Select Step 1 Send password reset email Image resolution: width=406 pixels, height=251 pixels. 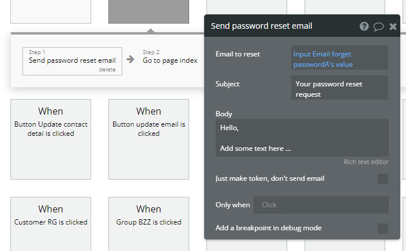point(72,60)
